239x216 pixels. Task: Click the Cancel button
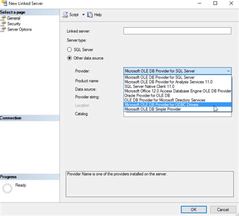(223, 209)
